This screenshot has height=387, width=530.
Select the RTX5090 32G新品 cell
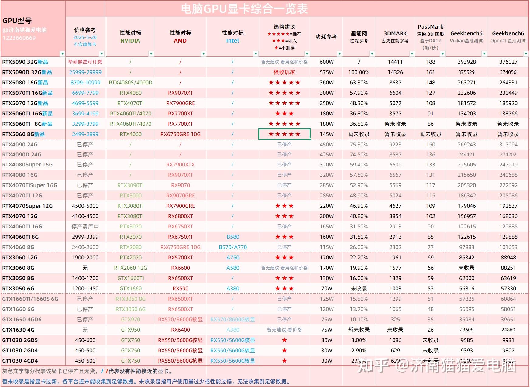[x=33, y=62]
